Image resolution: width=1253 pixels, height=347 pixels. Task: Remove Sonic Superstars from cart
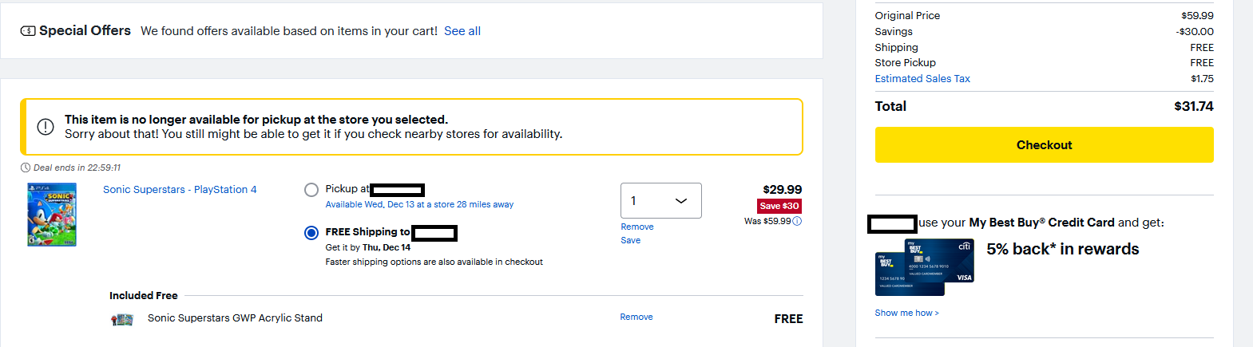[637, 227]
